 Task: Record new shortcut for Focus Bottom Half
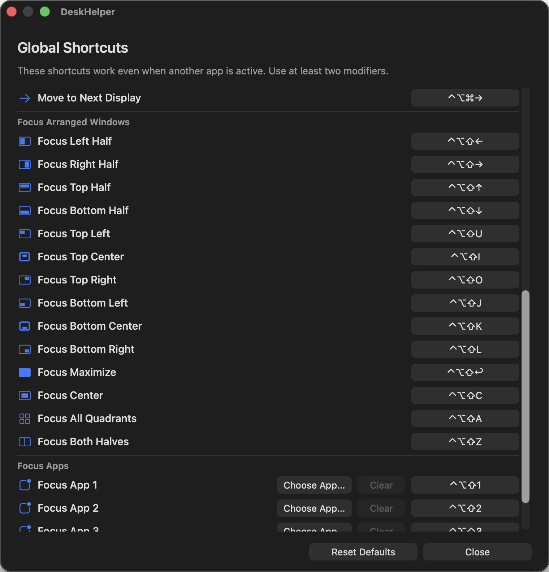click(465, 211)
